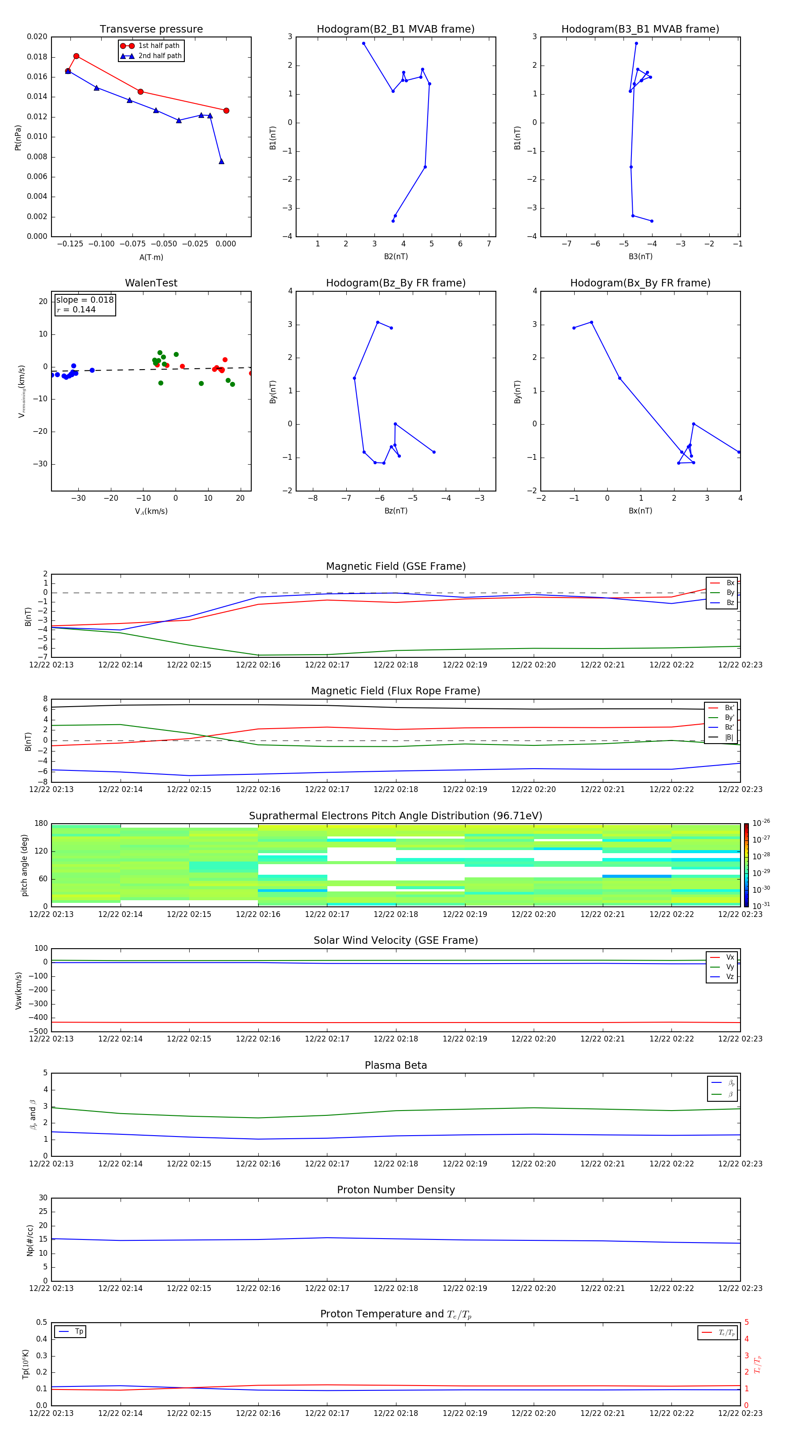This screenshot has height=1452, width=792.
Task: Click the "Magnetic Field (GSE Frame)" title
Action: coord(396,566)
